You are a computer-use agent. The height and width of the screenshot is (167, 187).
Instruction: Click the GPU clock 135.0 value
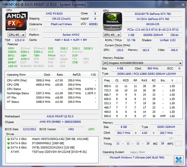click(x=120, y=50)
